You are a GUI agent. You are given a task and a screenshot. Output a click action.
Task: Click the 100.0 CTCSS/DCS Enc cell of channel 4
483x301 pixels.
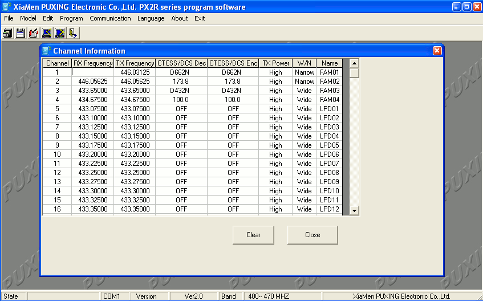point(233,100)
